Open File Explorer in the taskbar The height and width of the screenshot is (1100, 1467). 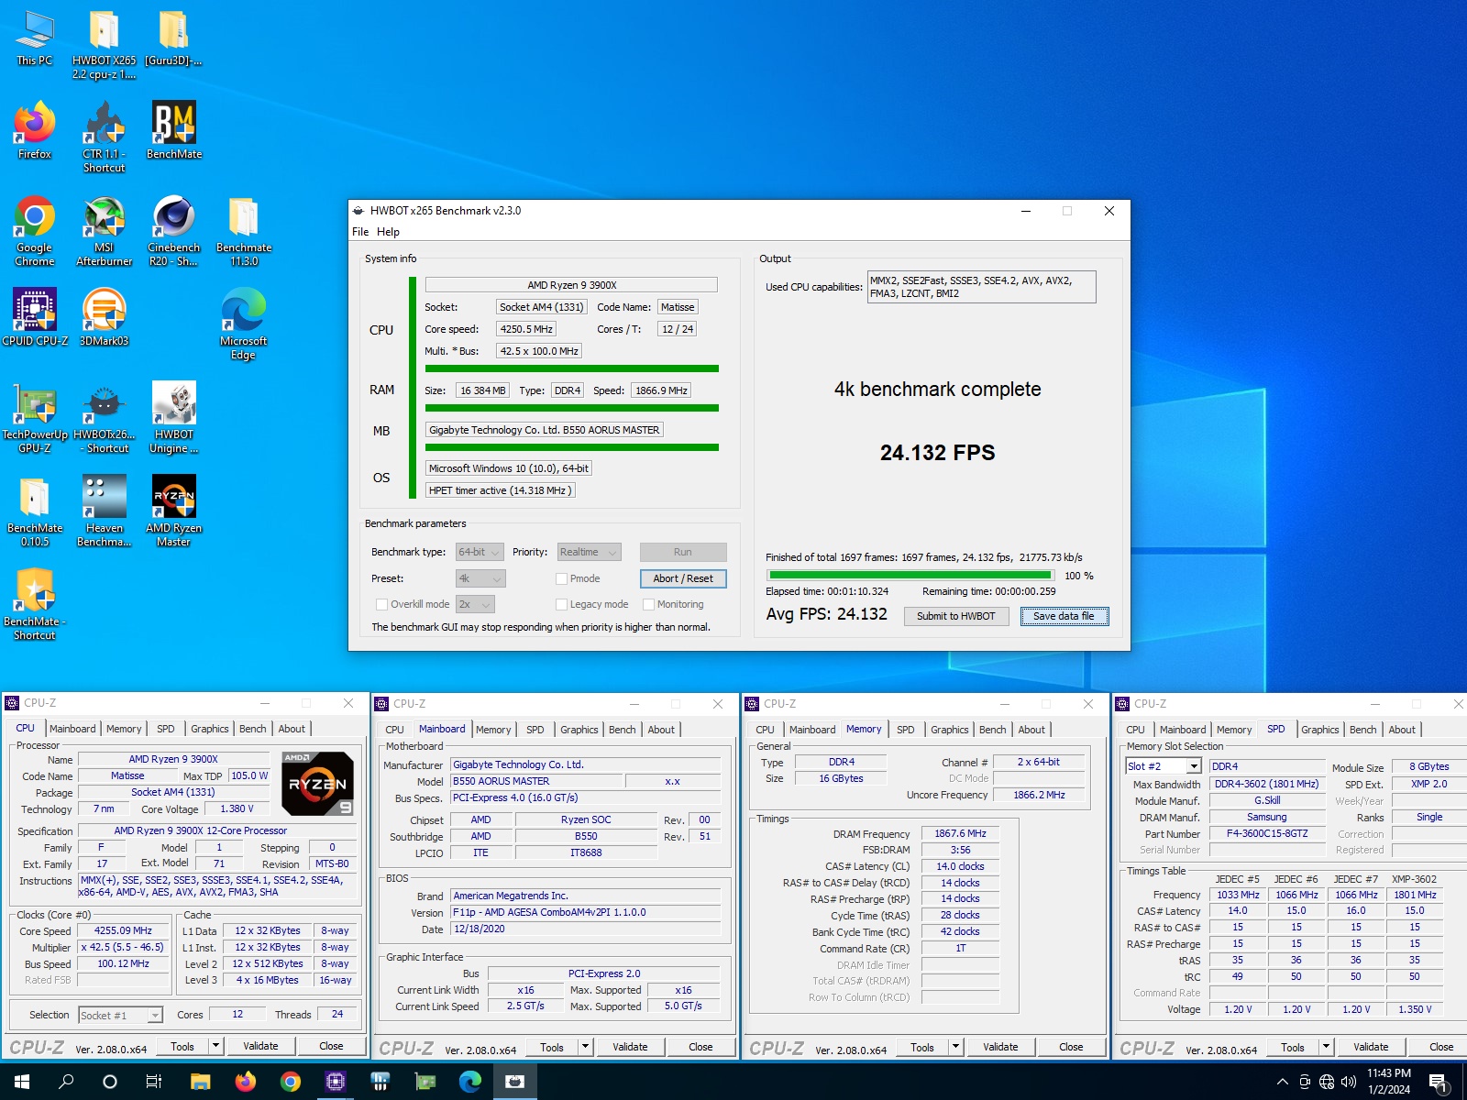(200, 1082)
